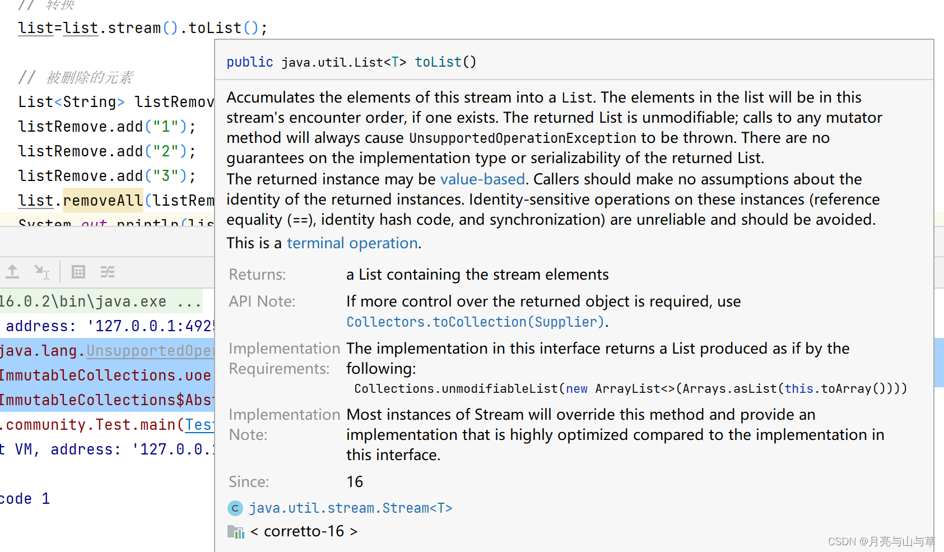Follow the terminal operation hyperlink
The width and height of the screenshot is (944, 552).
[x=352, y=243]
